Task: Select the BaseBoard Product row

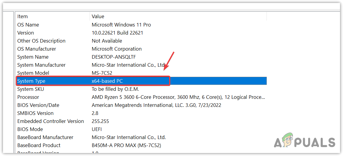Action: click(39, 145)
